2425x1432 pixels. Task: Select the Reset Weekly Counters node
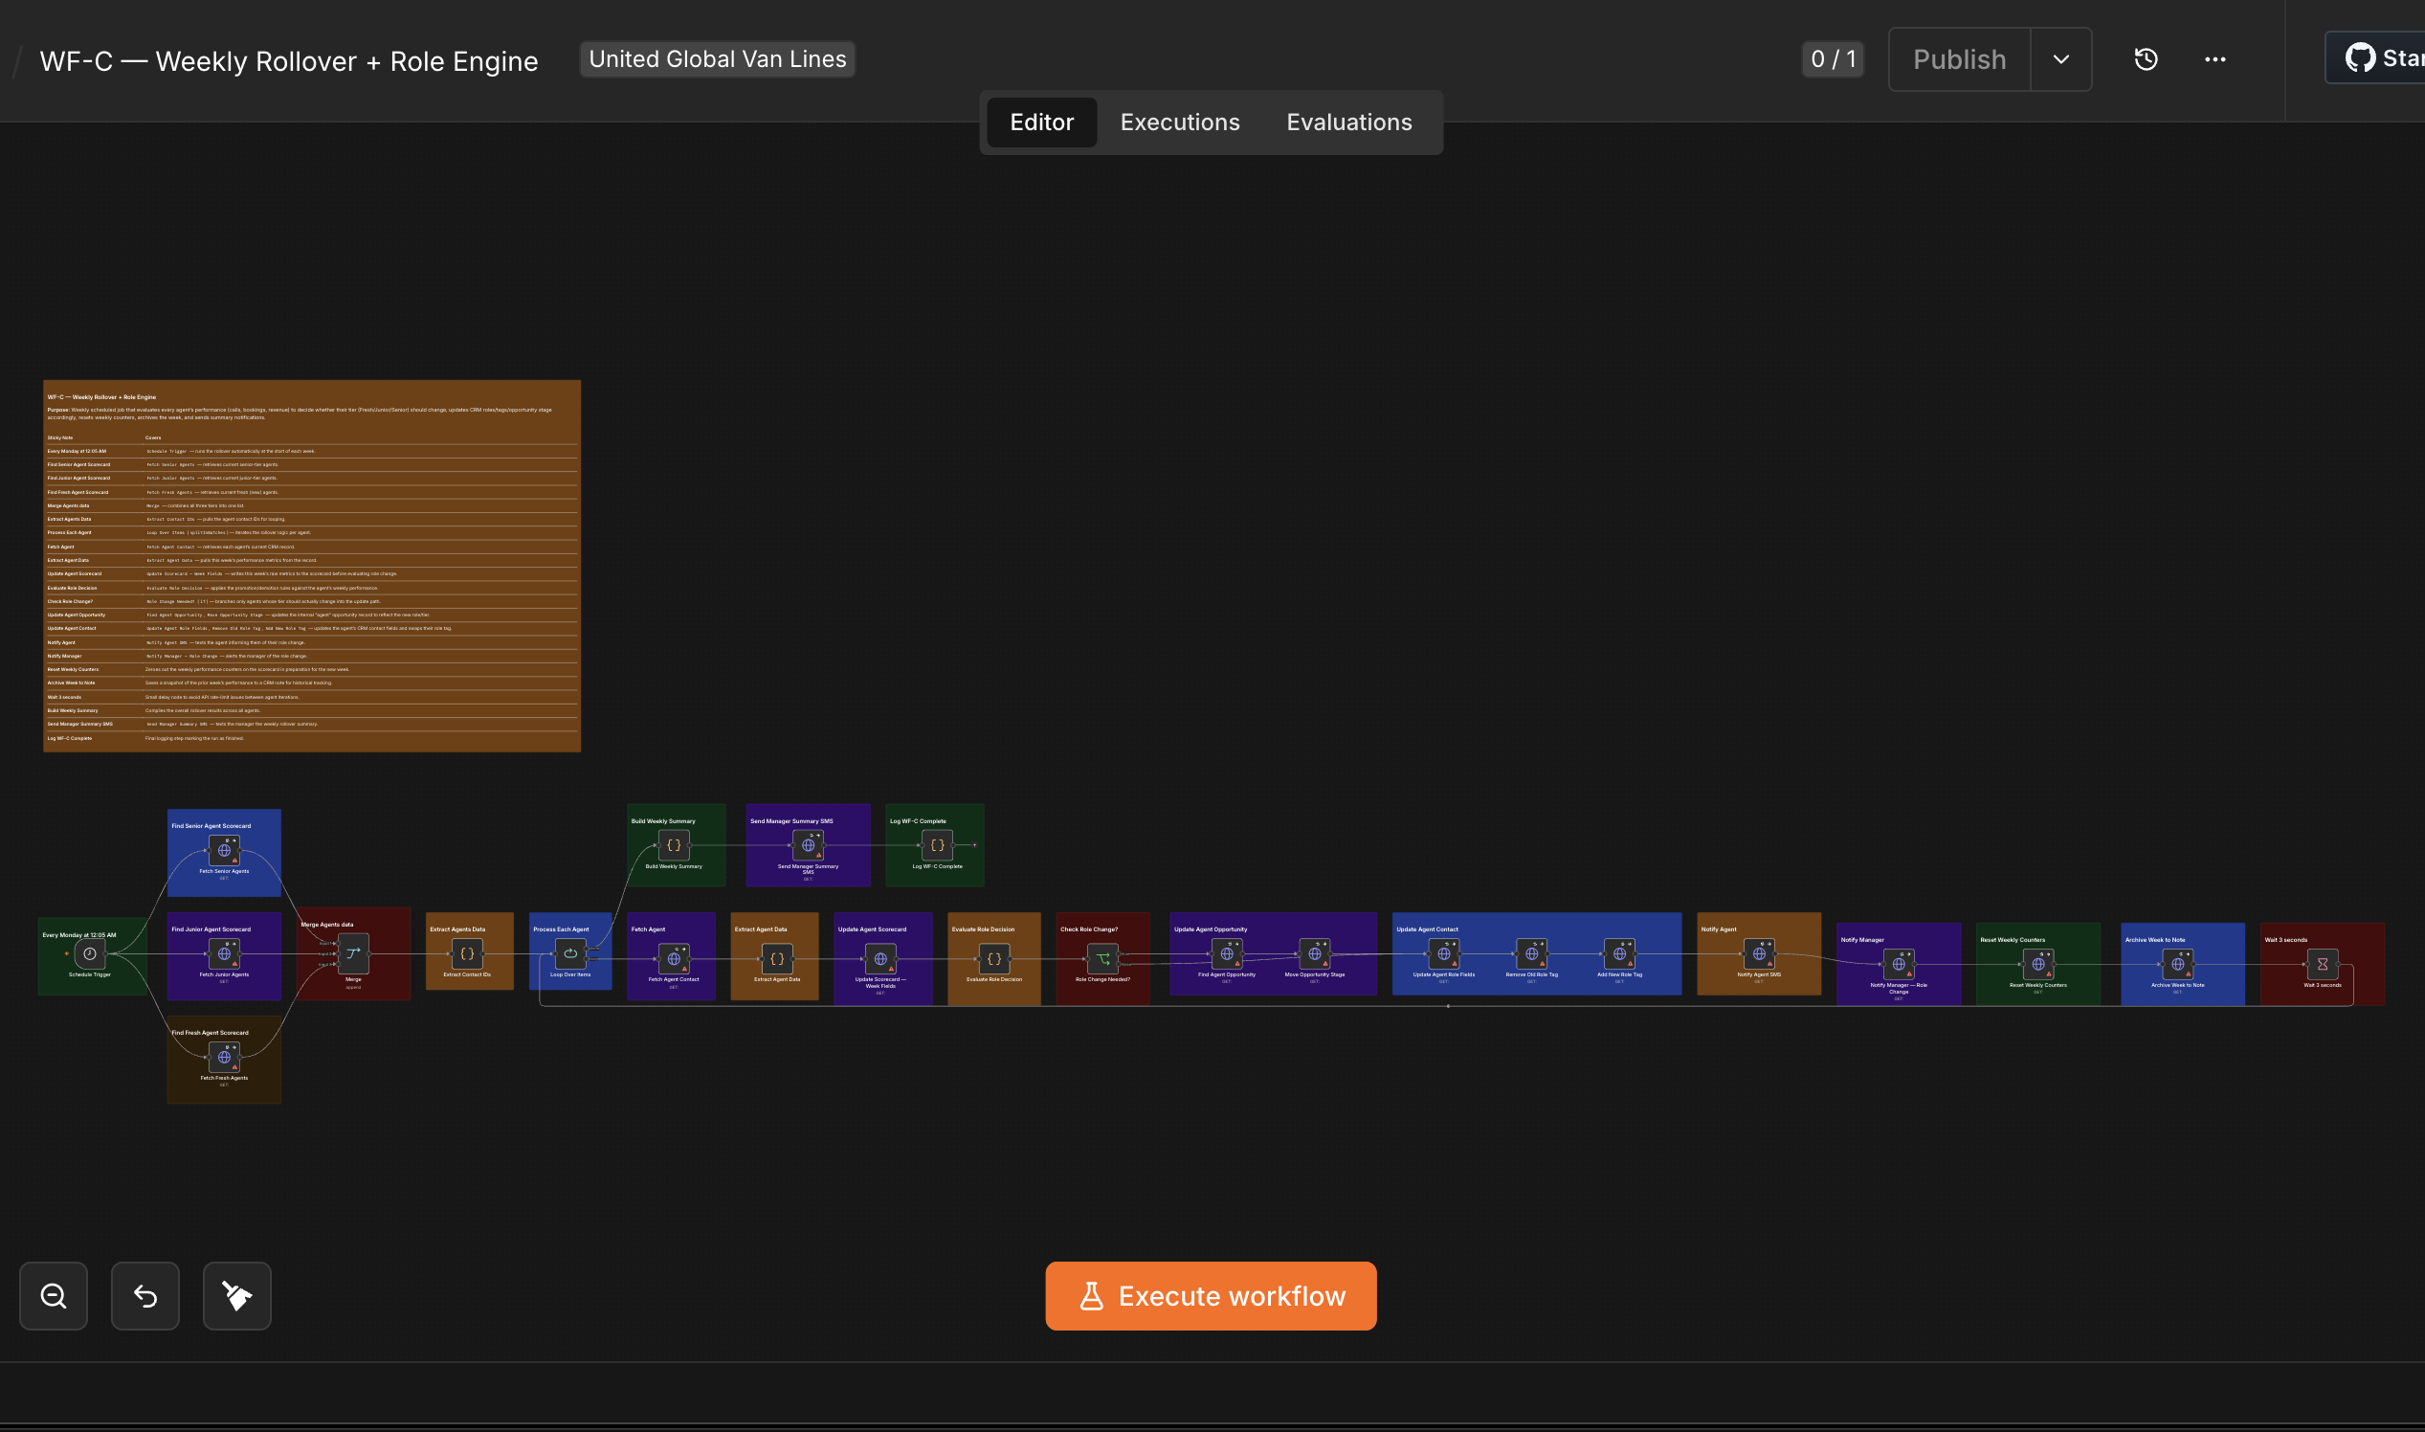2037,963
